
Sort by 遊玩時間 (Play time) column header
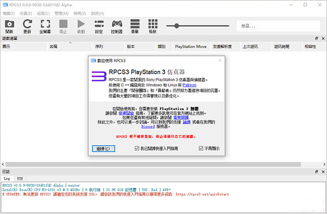point(287,46)
